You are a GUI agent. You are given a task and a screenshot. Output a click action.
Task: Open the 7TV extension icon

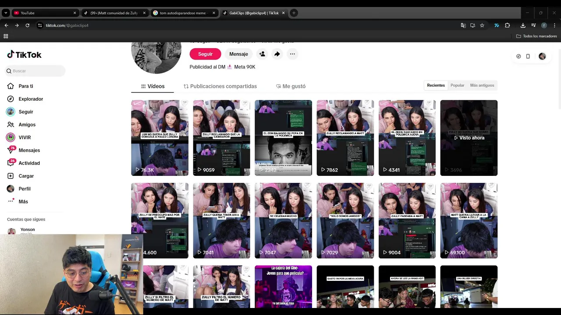[497, 25]
